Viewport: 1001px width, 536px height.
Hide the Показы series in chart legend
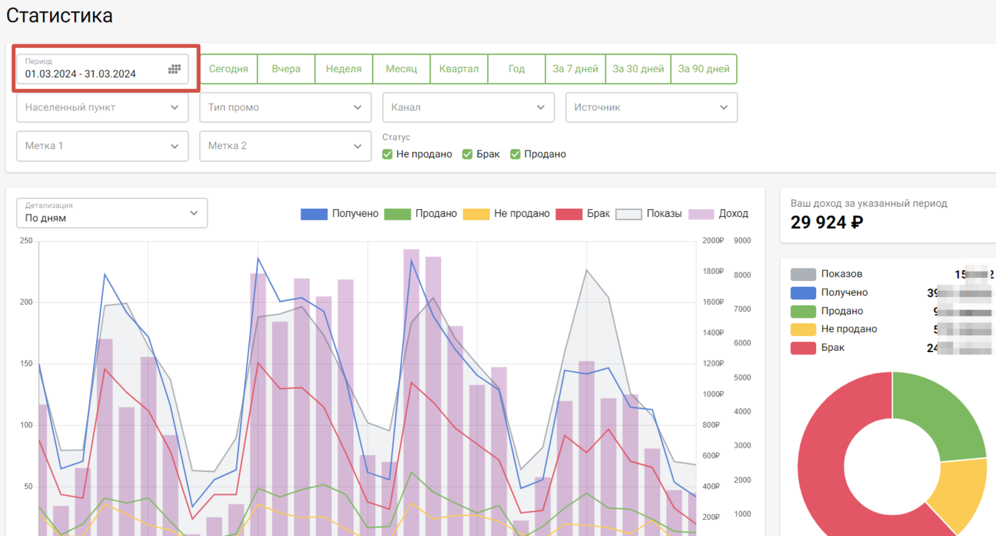(628, 214)
